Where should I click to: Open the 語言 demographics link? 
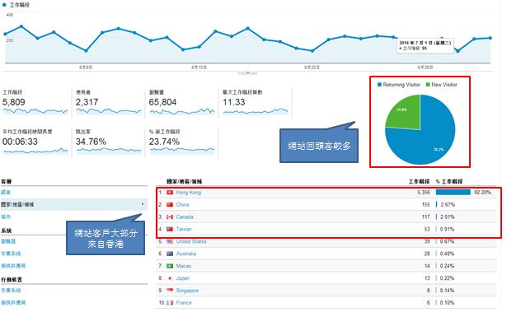[x=6, y=192]
